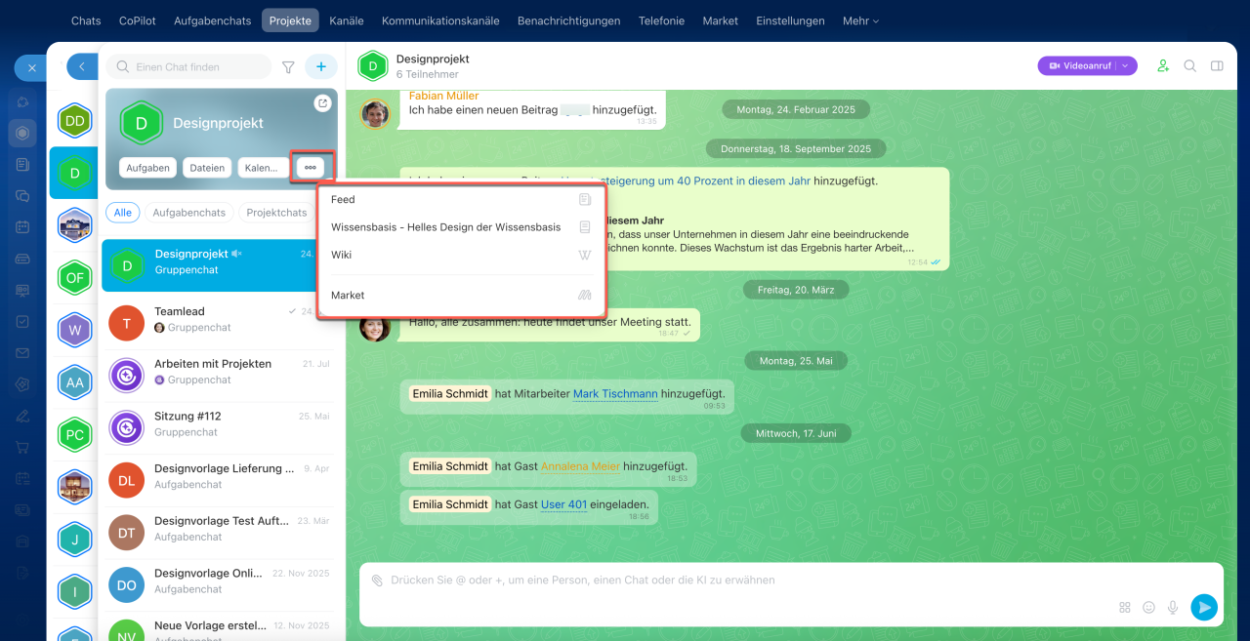
Task: Open Wissensbasis - Helles Design der Wissensbasis
Action: coord(461,226)
